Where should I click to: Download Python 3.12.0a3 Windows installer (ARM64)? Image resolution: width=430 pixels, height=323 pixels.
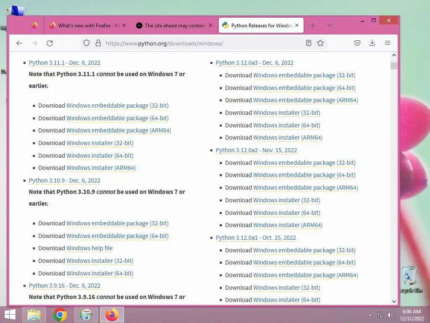tap(288, 138)
